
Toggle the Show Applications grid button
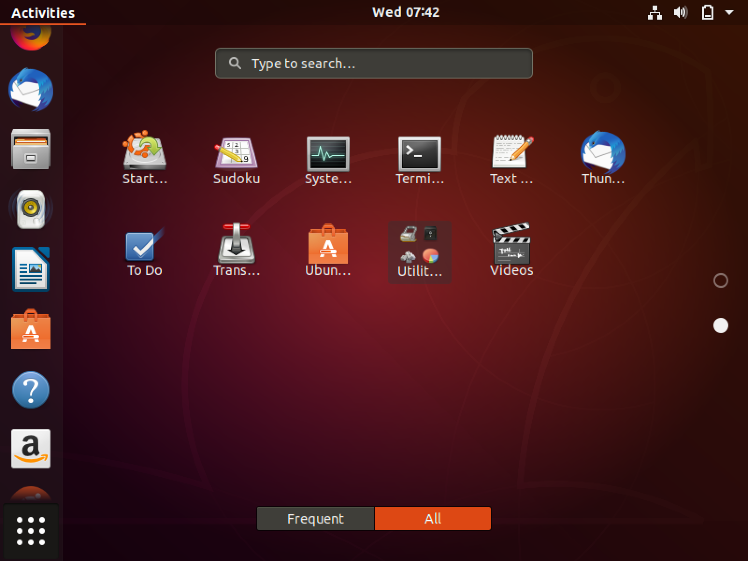tap(31, 531)
